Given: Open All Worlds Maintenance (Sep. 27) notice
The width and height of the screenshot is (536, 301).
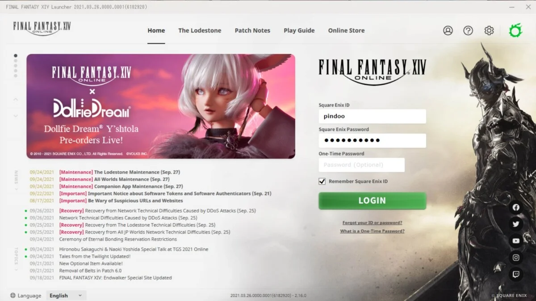Looking at the screenshot, I should pyautogui.click(x=114, y=179).
